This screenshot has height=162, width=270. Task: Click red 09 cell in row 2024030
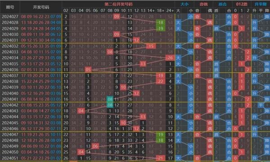(x=117, y=35)
